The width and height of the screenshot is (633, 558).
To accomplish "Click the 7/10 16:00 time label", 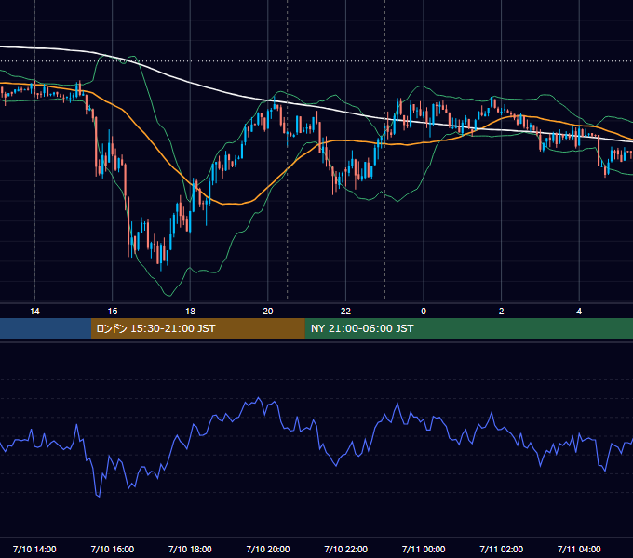I will 113,549.
